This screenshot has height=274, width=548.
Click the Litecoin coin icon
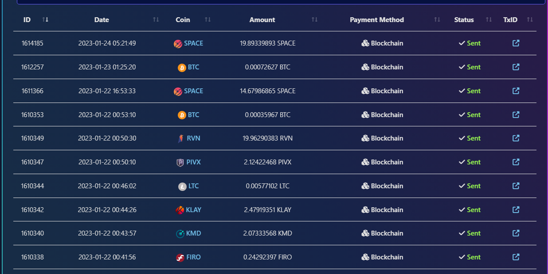coord(182,186)
